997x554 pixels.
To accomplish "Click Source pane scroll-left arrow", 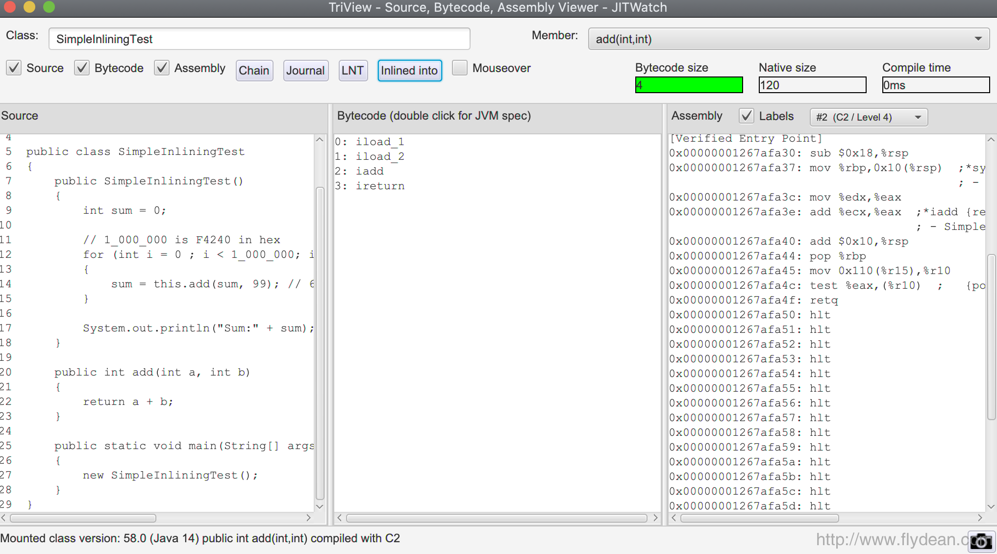I will point(4,518).
